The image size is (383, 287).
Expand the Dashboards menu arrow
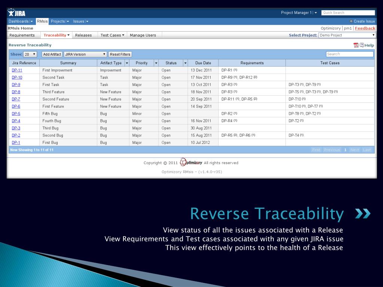pyautogui.click(x=31, y=21)
